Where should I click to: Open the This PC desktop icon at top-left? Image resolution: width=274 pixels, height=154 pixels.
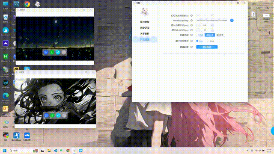click(x=6, y=5)
